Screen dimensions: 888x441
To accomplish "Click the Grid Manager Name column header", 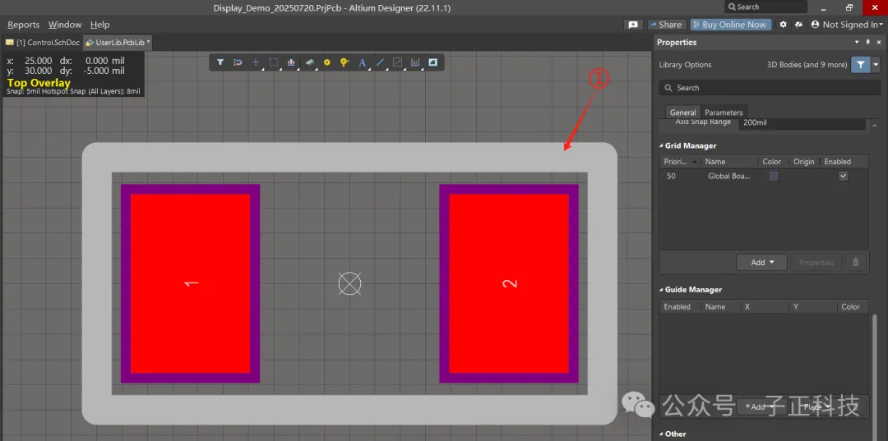I will point(729,162).
